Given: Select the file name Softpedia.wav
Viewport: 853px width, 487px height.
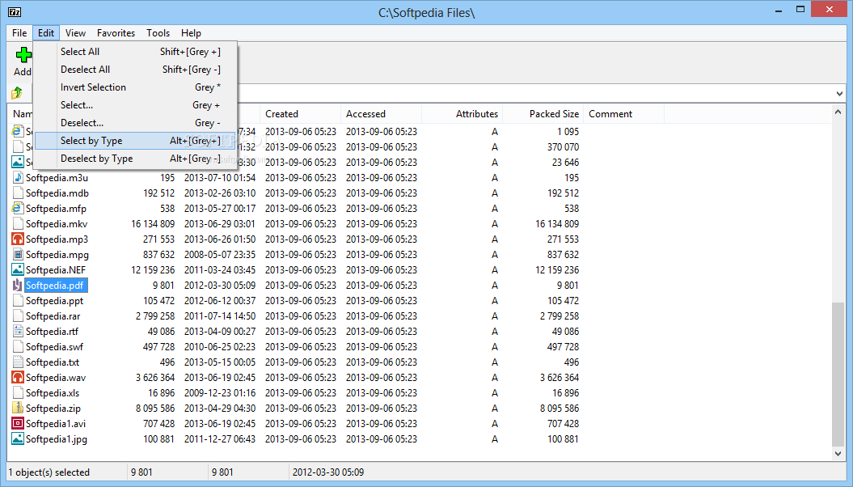Looking at the screenshot, I should tap(56, 377).
